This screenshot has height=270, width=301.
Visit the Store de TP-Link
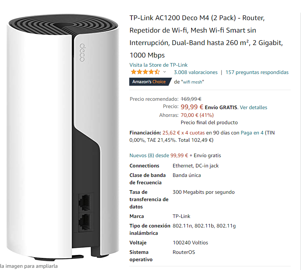pos(158,65)
